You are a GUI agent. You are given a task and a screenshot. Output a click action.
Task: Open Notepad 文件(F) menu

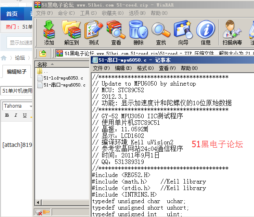click(x=101, y=68)
